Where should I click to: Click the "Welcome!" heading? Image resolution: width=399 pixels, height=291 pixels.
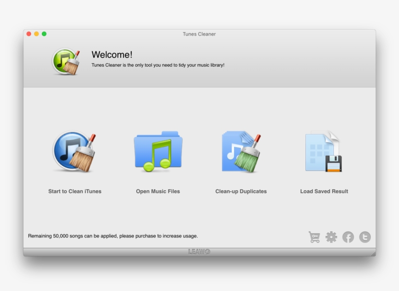pyautogui.click(x=112, y=55)
